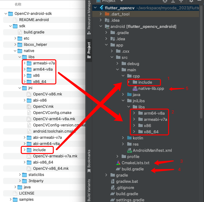Expand the .gradle folder in android
This screenshot has height=202, width=204.
(106, 32)
